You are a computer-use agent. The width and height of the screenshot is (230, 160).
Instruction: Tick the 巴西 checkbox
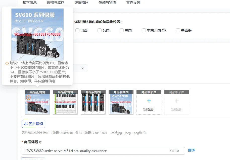[77, 30]
